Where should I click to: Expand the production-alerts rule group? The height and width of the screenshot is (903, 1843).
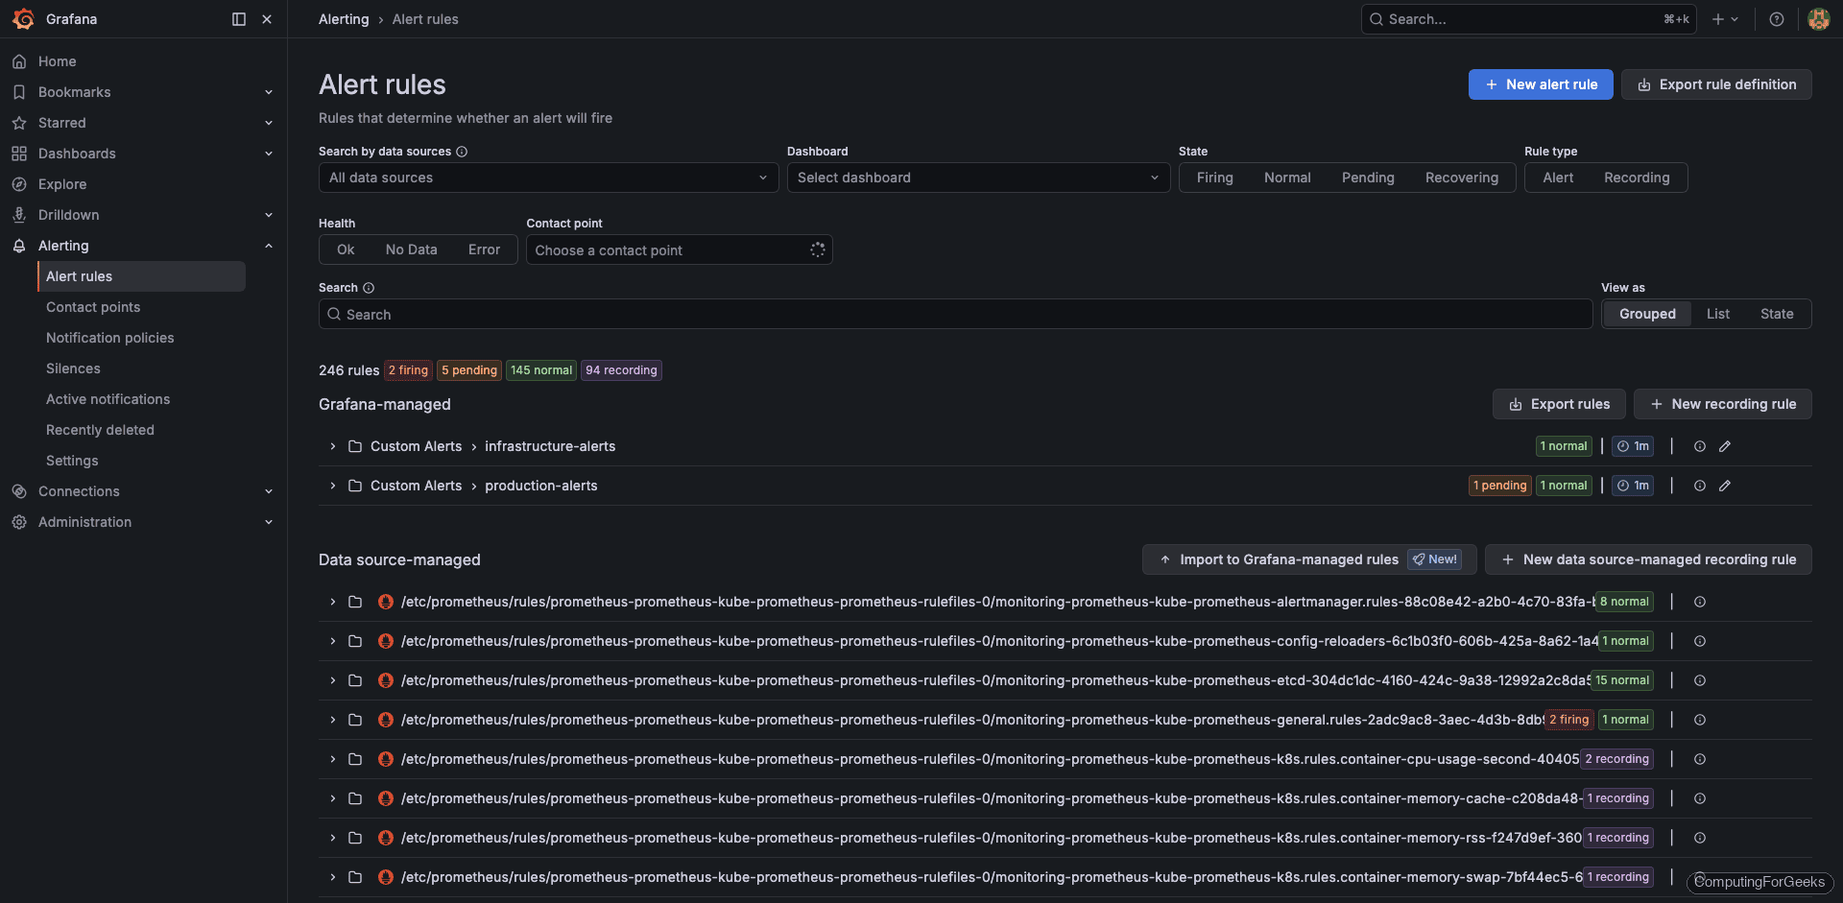point(332,486)
